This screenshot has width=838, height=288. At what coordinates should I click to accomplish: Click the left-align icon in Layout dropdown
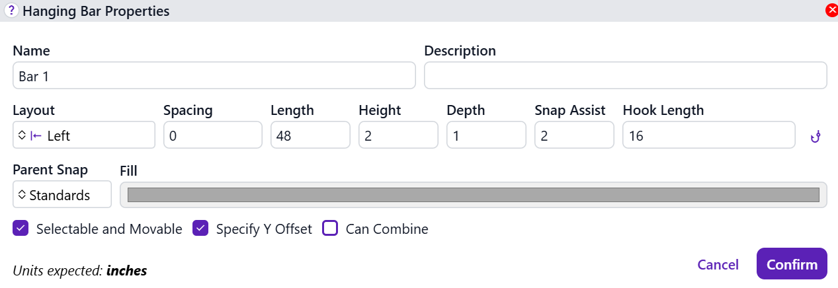(x=36, y=135)
